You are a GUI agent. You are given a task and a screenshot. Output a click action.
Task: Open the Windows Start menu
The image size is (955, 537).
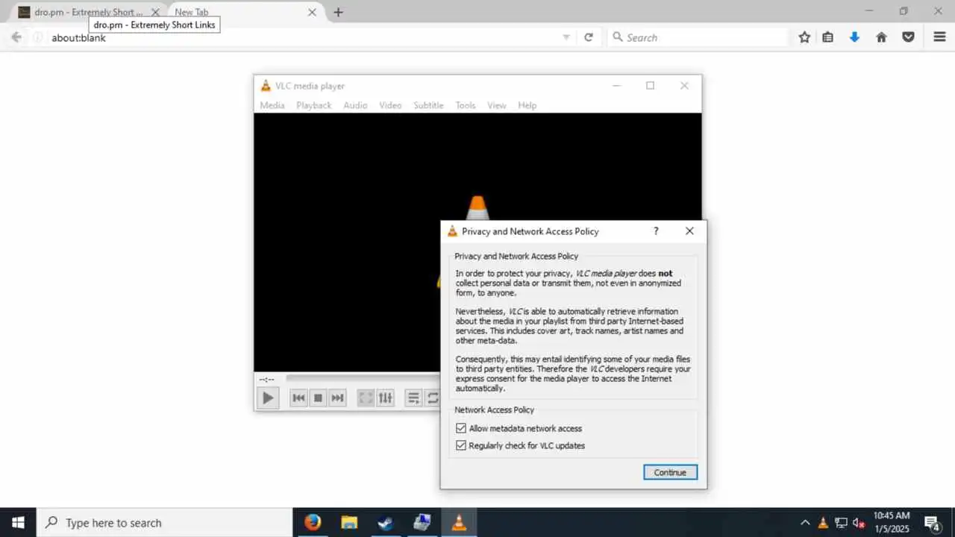coord(18,523)
